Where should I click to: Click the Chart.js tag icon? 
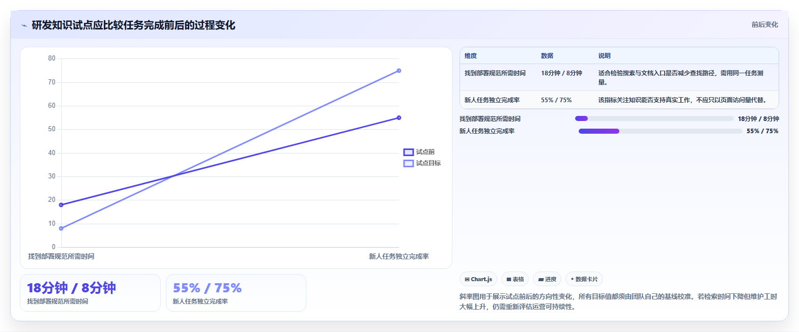pyautogui.click(x=467, y=279)
